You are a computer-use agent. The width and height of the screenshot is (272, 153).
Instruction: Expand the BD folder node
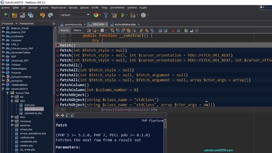(x=12, y=97)
